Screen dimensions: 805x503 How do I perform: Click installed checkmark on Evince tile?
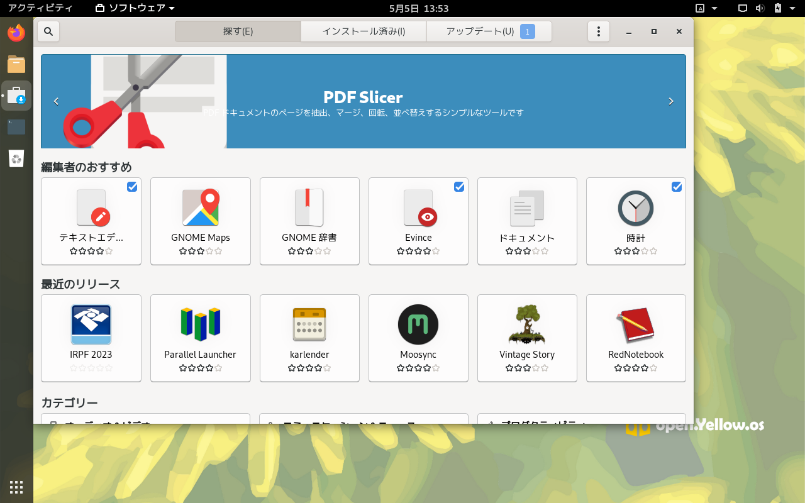[459, 187]
